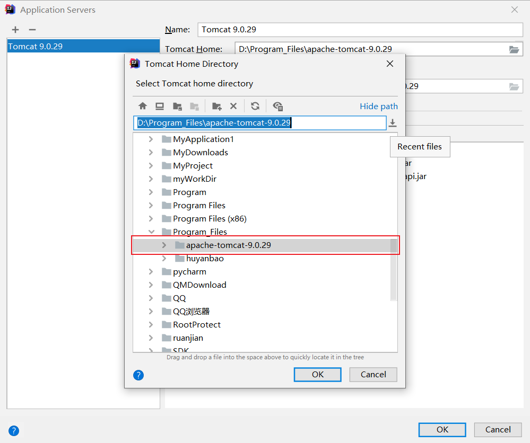Screen dimensions: 530x443
Task: Click the file tree vertical scrollbar
Action: click(x=394, y=269)
